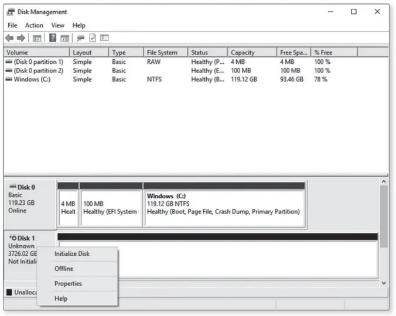This screenshot has height=316, width=396.
Task: Open the Help menu in menu bar
Action: point(79,25)
